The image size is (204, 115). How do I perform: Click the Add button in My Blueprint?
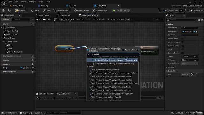point(6,19)
